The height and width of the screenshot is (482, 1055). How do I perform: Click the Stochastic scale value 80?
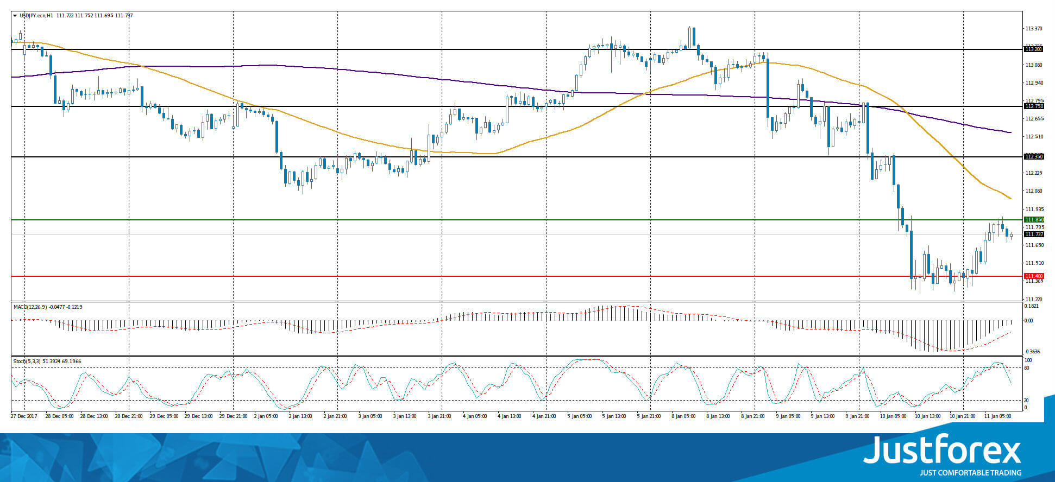1027,368
